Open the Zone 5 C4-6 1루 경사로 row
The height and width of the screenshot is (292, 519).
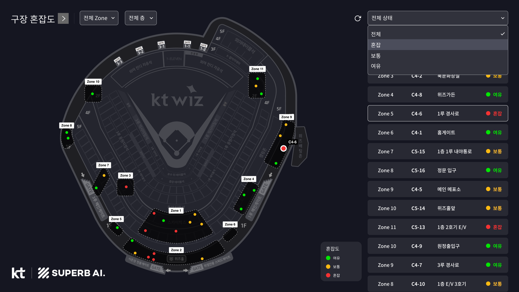point(438,114)
